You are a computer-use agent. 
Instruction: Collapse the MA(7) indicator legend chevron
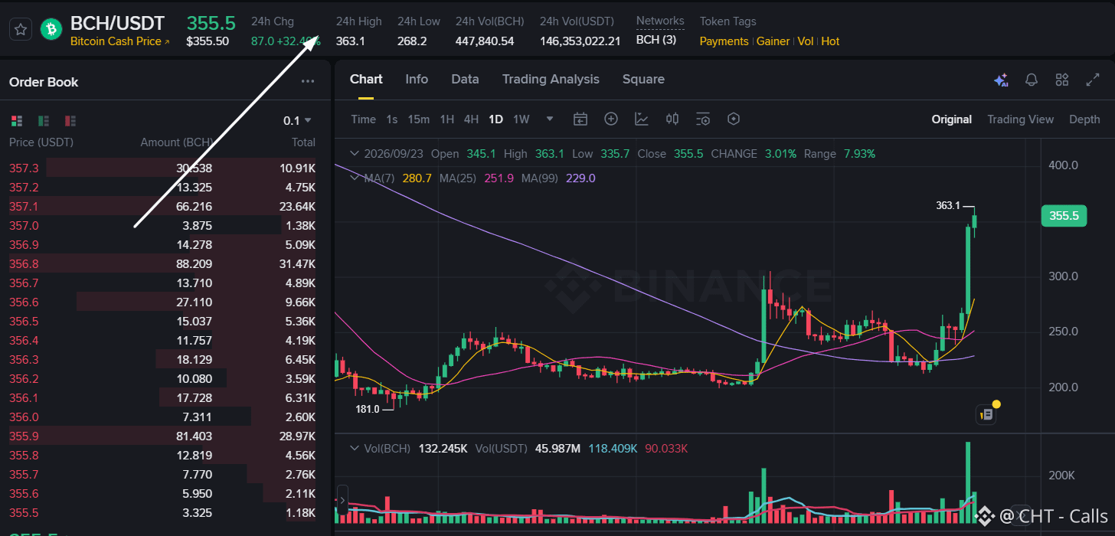354,178
